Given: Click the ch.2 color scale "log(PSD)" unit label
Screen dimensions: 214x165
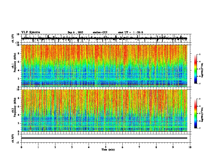Looking at the screenshot, I should click(x=202, y=115).
